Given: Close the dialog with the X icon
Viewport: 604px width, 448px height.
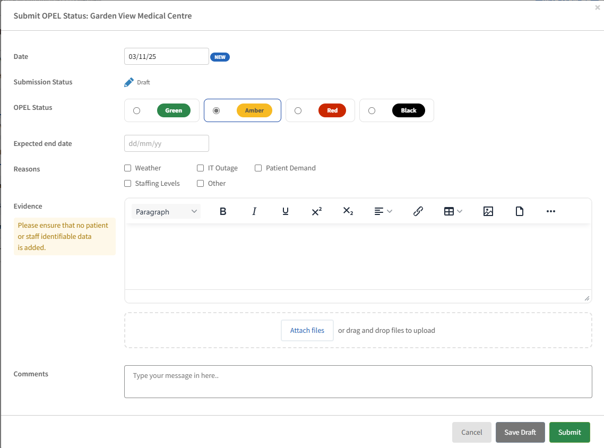Looking at the screenshot, I should pyautogui.click(x=598, y=7).
